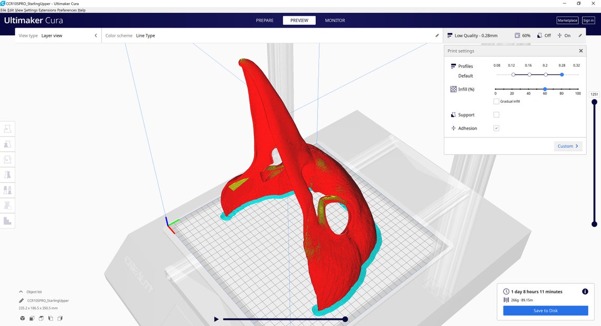Select the Scale tool
Viewport: 601px width, 326px height.
tap(7, 143)
